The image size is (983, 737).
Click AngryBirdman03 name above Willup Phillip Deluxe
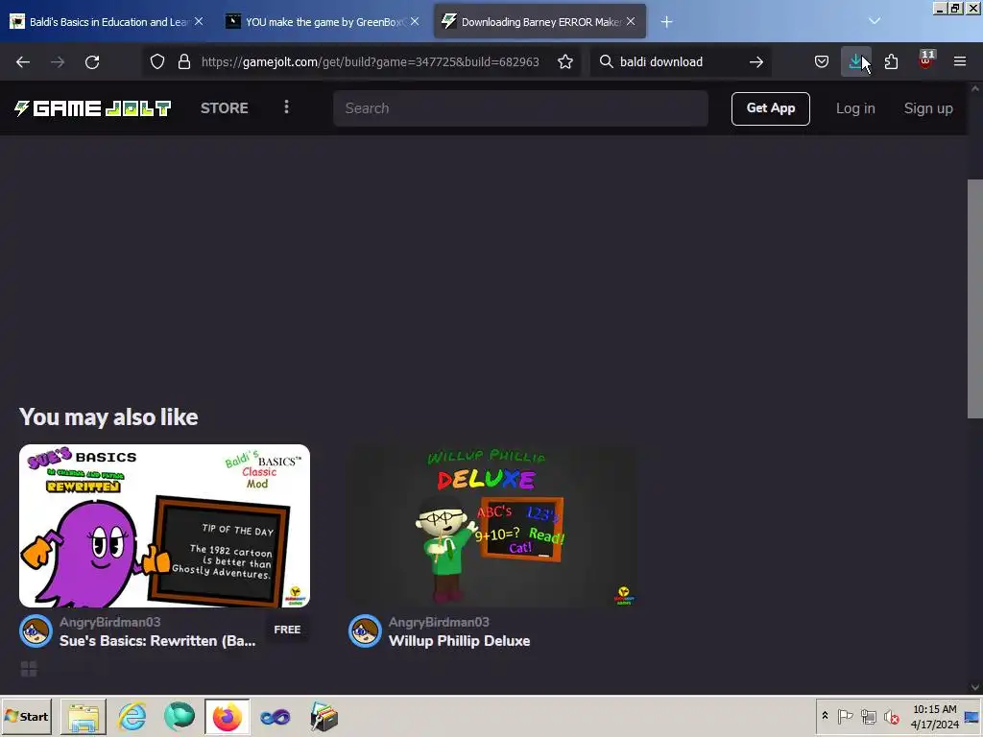[x=439, y=622]
